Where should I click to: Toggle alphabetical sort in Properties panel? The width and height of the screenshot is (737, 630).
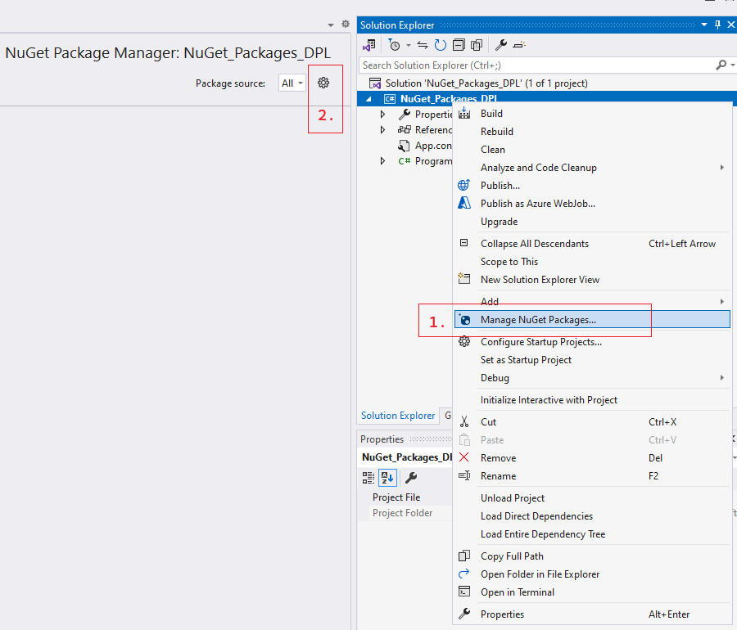coord(387,478)
